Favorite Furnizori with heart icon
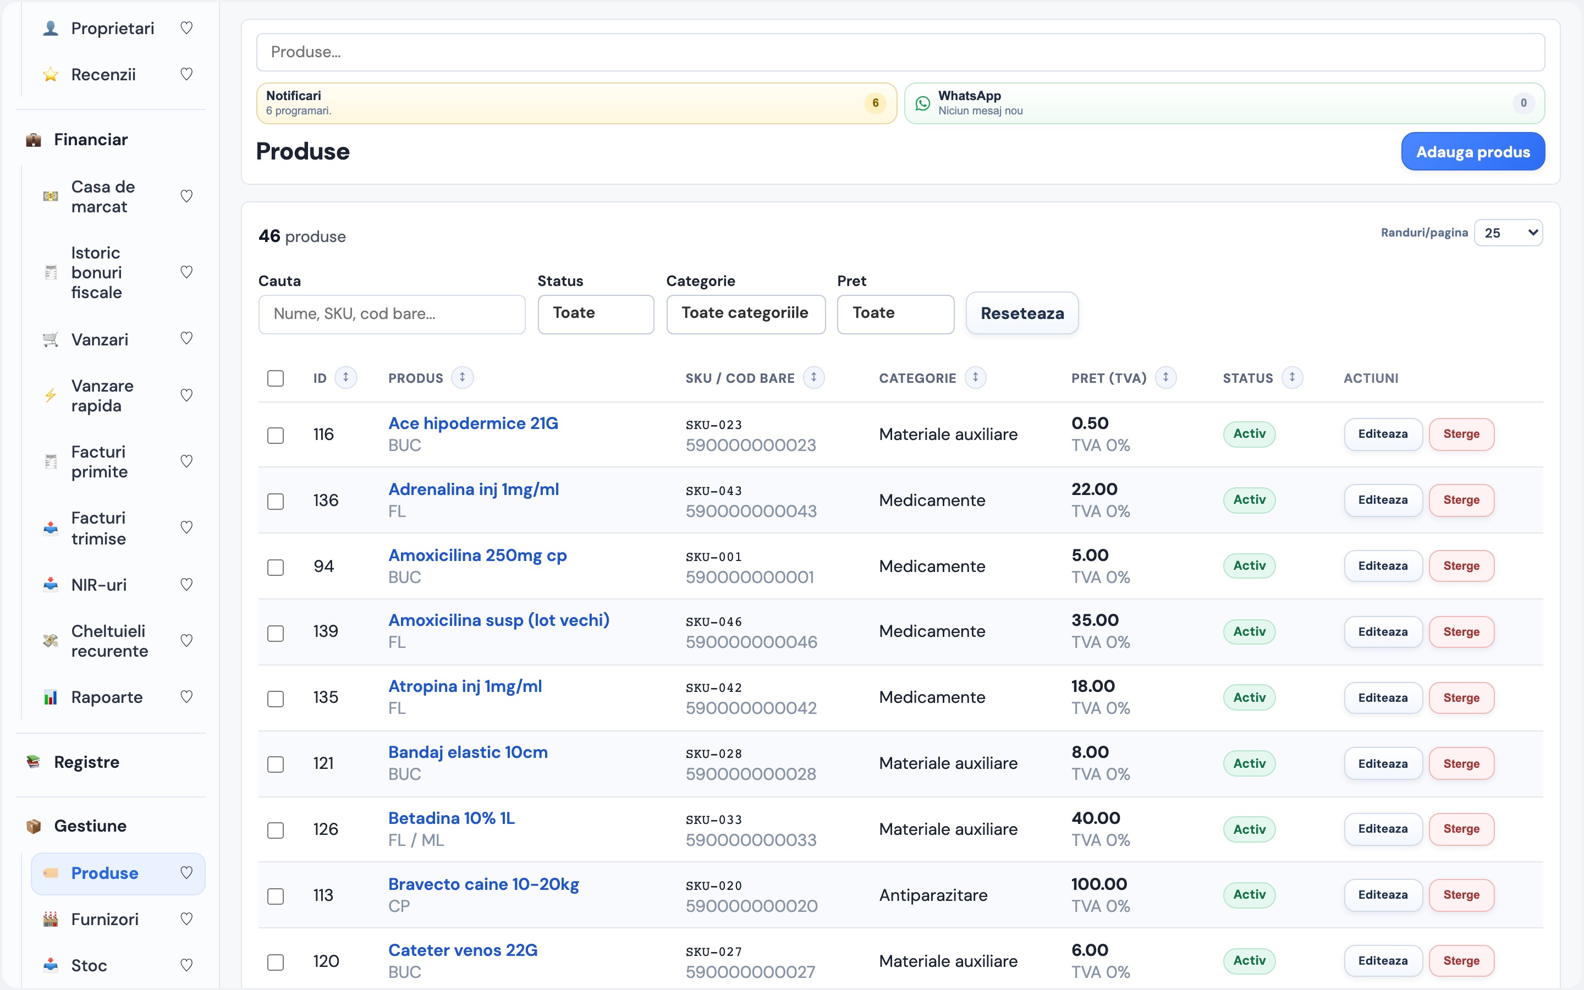 [186, 919]
